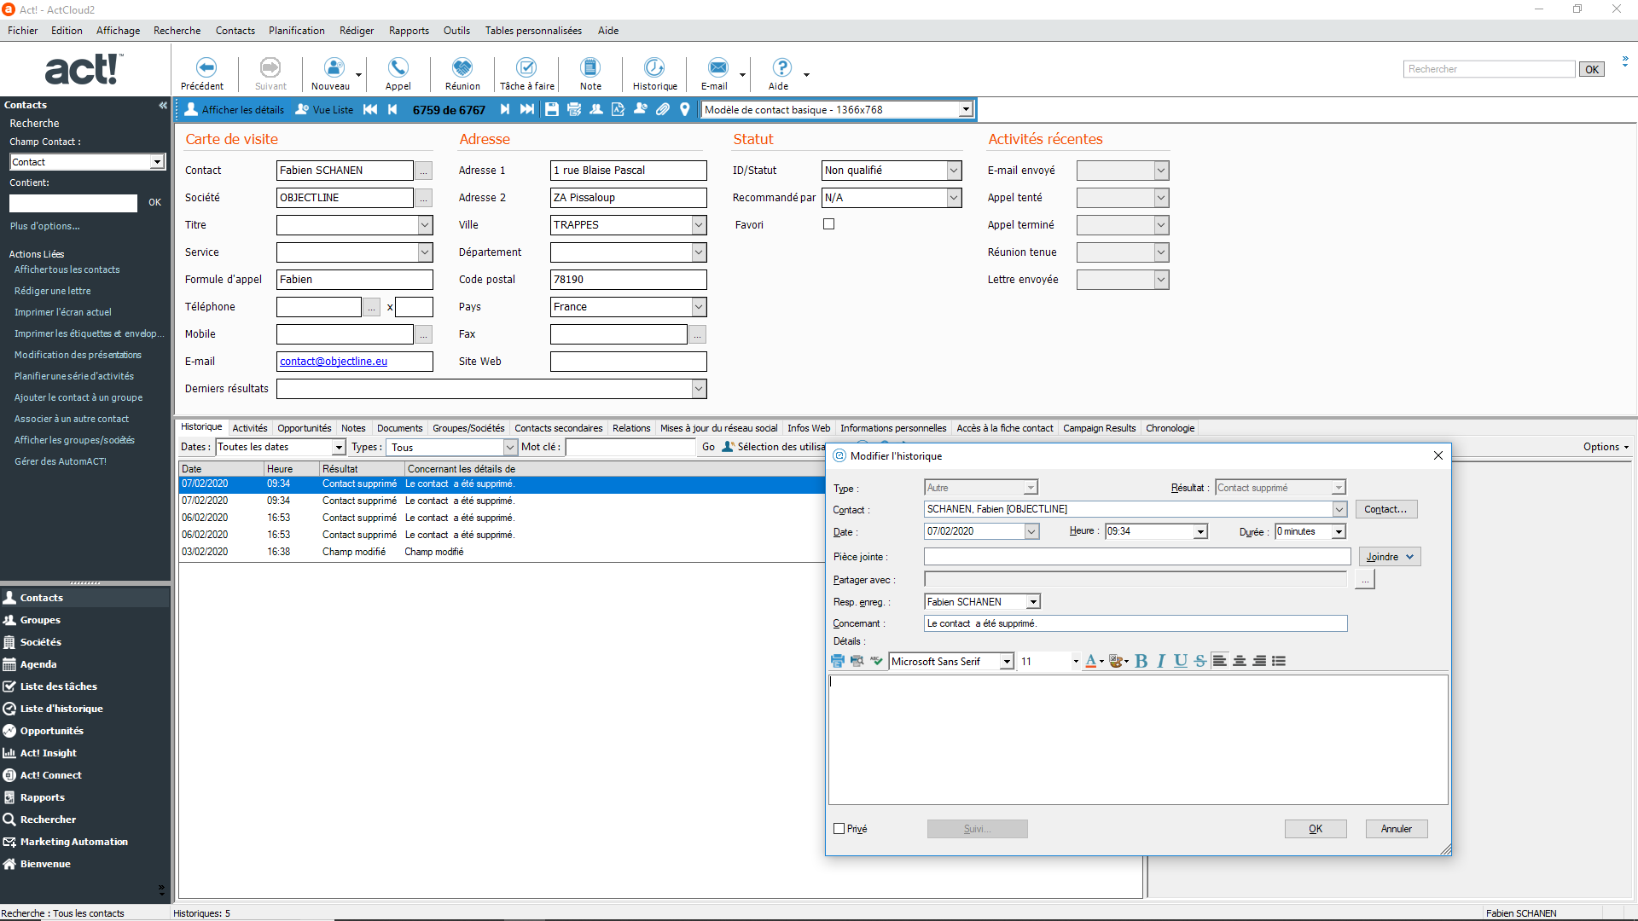
Task: Open contact@objectline.eu email link
Action: pyautogui.click(x=334, y=362)
